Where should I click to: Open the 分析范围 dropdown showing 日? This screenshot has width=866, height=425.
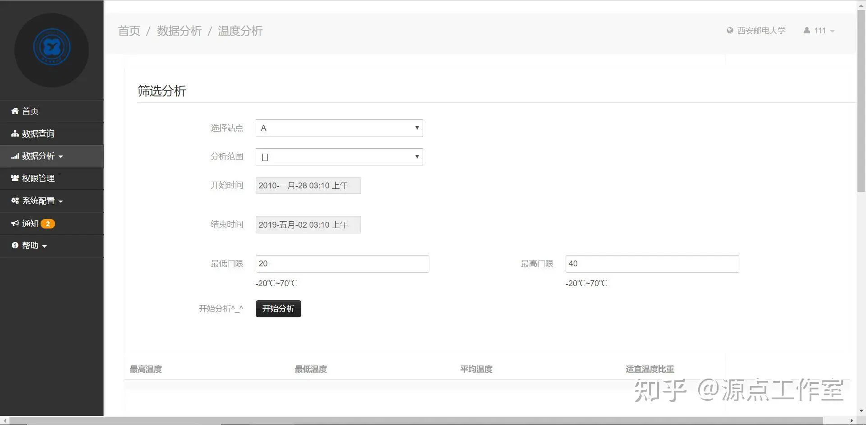pyautogui.click(x=339, y=157)
